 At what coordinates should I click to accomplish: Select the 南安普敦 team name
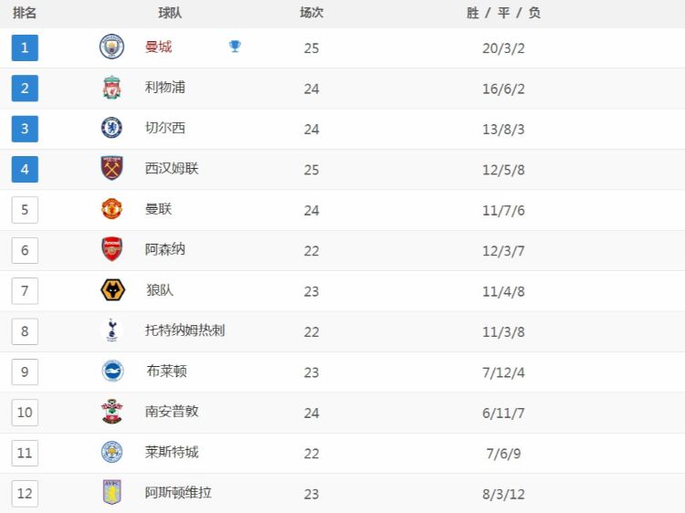click(172, 412)
